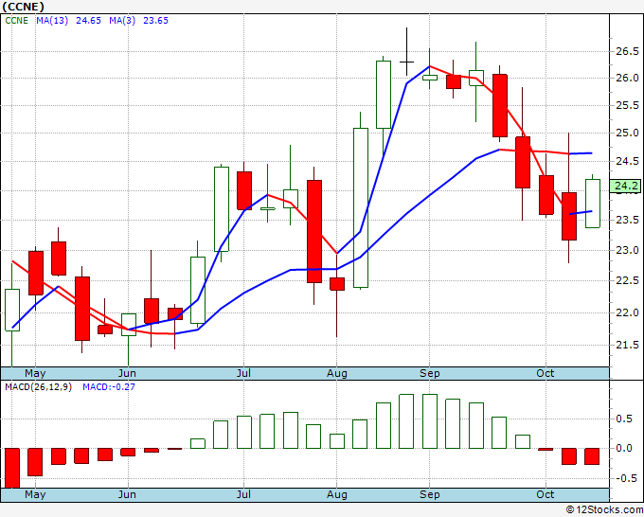The image size is (644, 517).
Task: Select Aug on the price chart time axis
Action: tap(337, 374)
